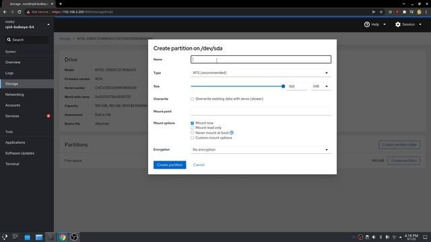This screenshot has height=242, width=431.
Task: Click the partition Size slider handle
Action: pyautogui.click(x=283, y=87)
